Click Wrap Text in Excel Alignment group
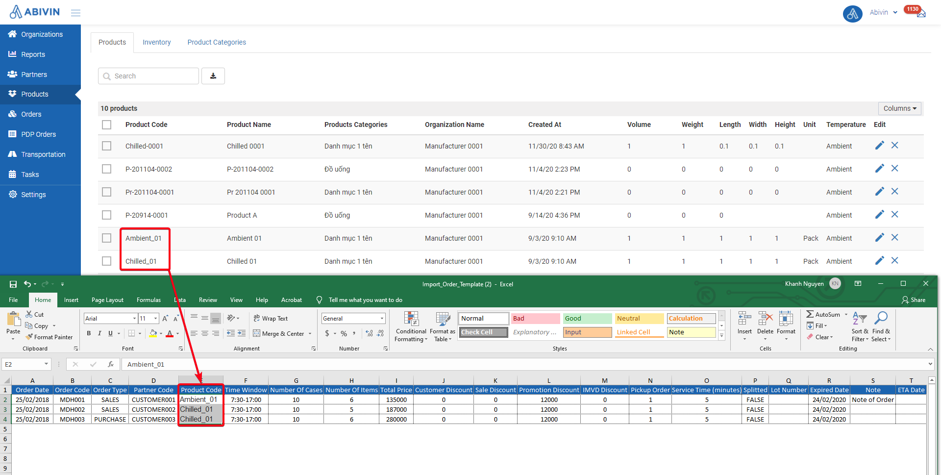This screenshot has height=475, width=941. pos(271,319)
